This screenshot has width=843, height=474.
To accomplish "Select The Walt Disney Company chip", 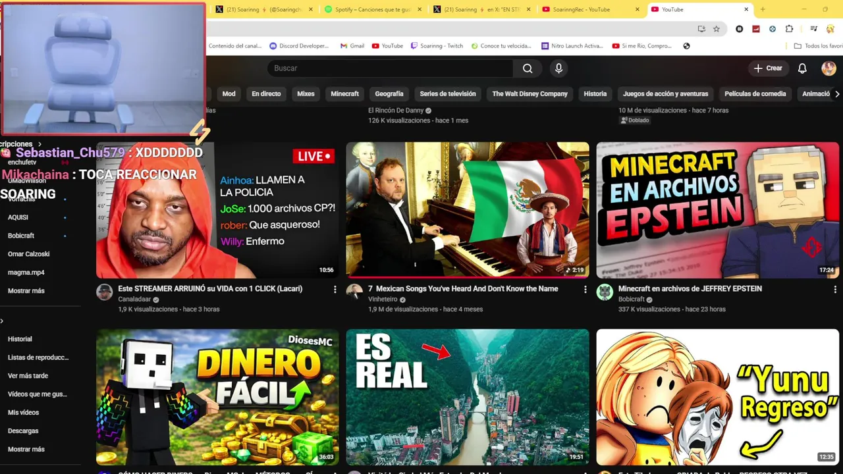I will [530, 94].
